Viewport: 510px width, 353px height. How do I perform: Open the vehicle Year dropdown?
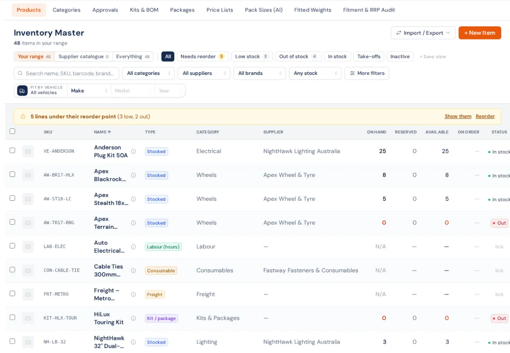[170, 91]
